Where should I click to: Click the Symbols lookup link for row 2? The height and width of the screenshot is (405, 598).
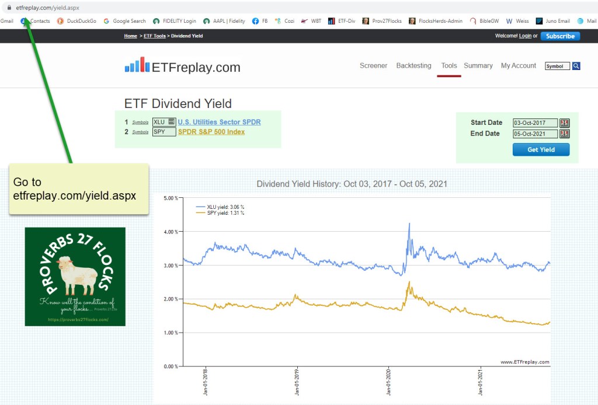point(140,132)
